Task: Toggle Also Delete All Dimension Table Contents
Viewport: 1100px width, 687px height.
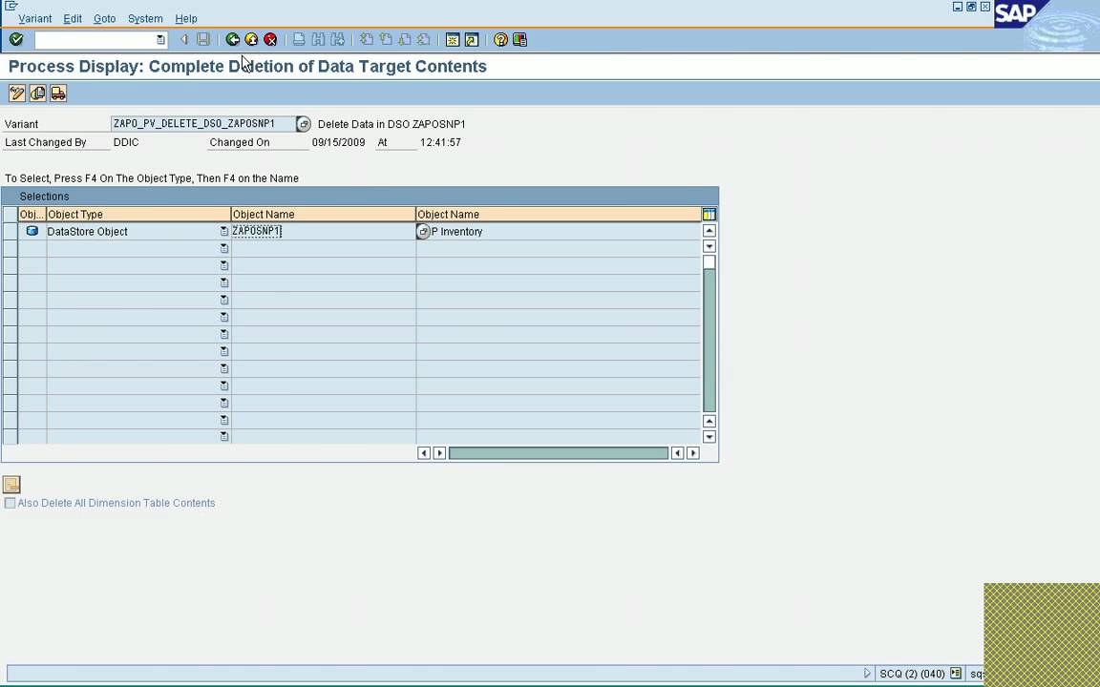Action: coord(10,504)
